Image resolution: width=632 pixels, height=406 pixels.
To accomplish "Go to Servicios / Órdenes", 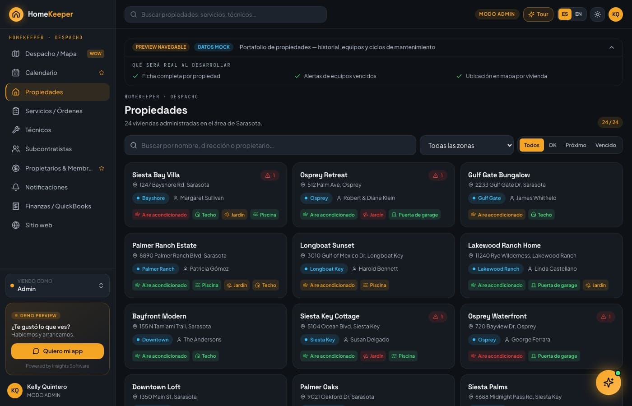I will pos(57,111).
